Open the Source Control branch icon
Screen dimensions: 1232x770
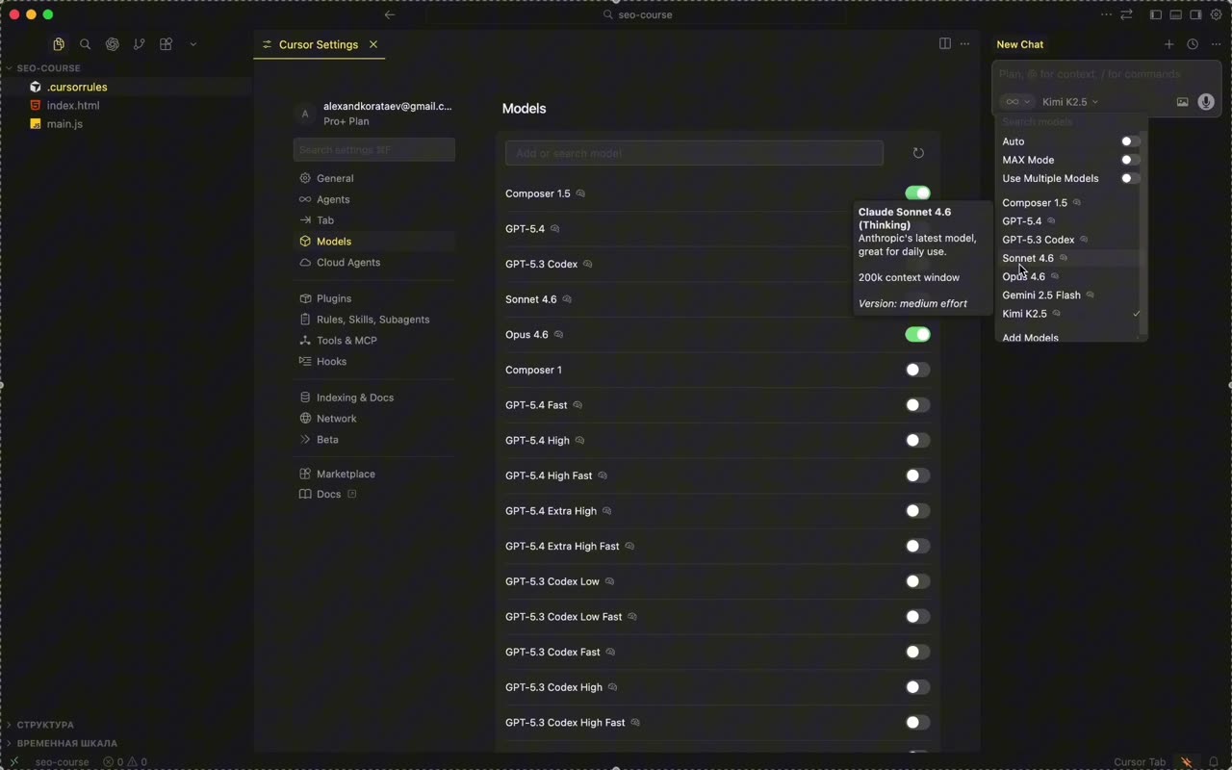tap(140, 44)
